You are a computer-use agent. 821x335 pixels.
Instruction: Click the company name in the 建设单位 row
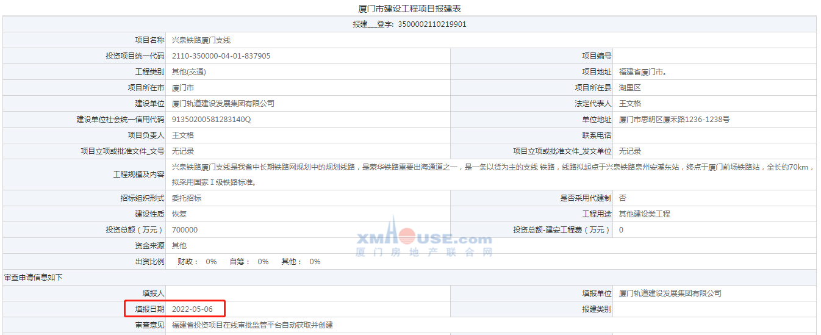point(223,104)
